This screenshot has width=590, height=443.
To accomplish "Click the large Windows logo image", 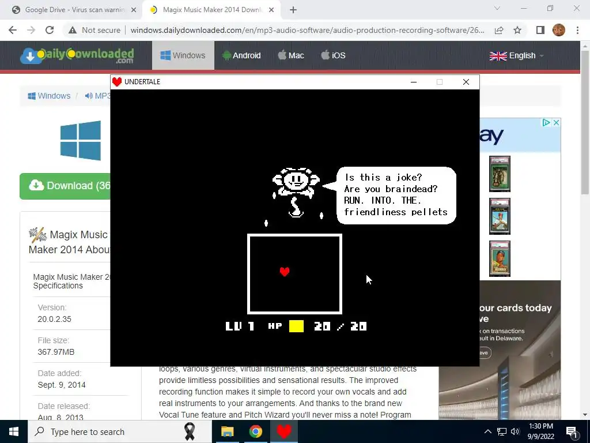I will (x=81, y=141).
